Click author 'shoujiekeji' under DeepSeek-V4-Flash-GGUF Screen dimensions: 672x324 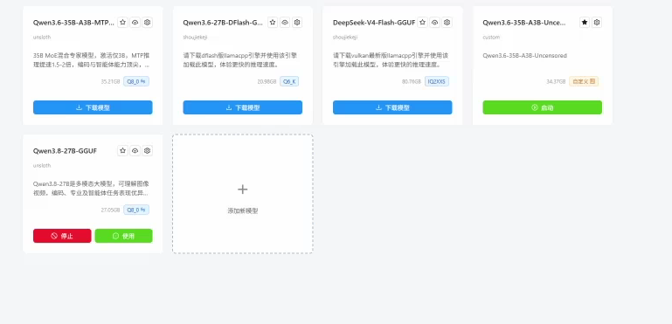[x=345, y=38]
